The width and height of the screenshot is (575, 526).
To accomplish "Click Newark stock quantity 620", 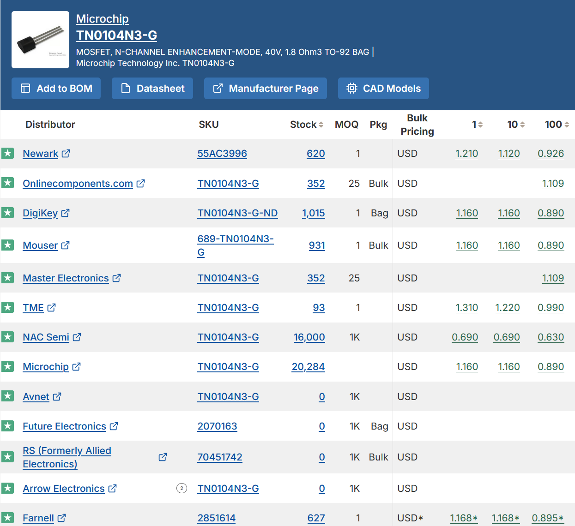I will (316, 154).
